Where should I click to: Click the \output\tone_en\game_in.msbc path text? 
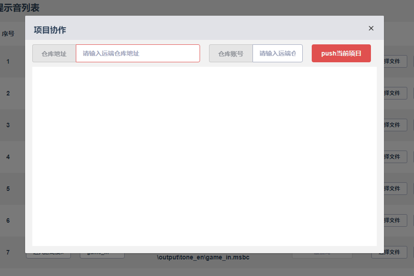coord(203,257)
